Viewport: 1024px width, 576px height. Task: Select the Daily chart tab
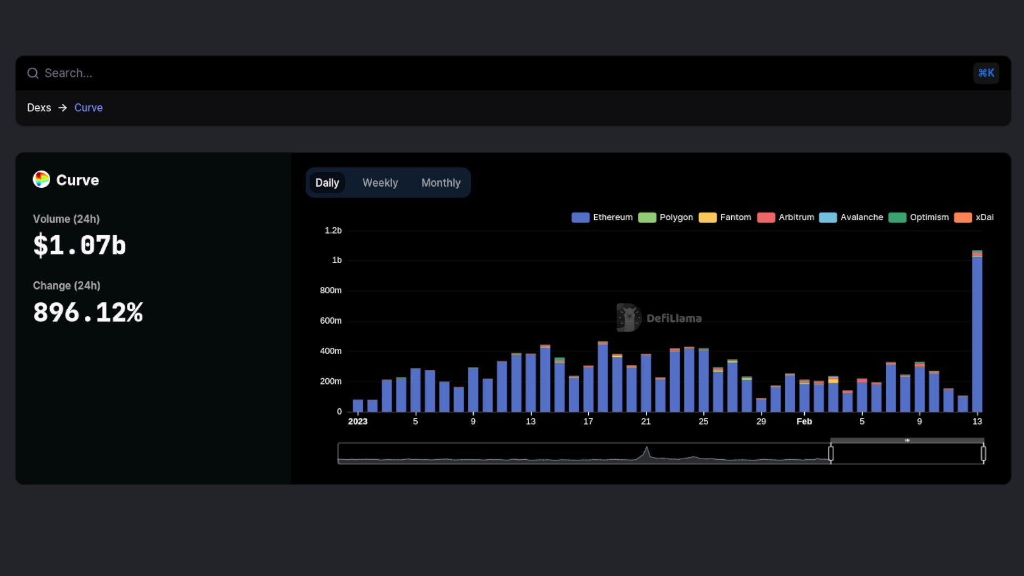pos(327,183)
